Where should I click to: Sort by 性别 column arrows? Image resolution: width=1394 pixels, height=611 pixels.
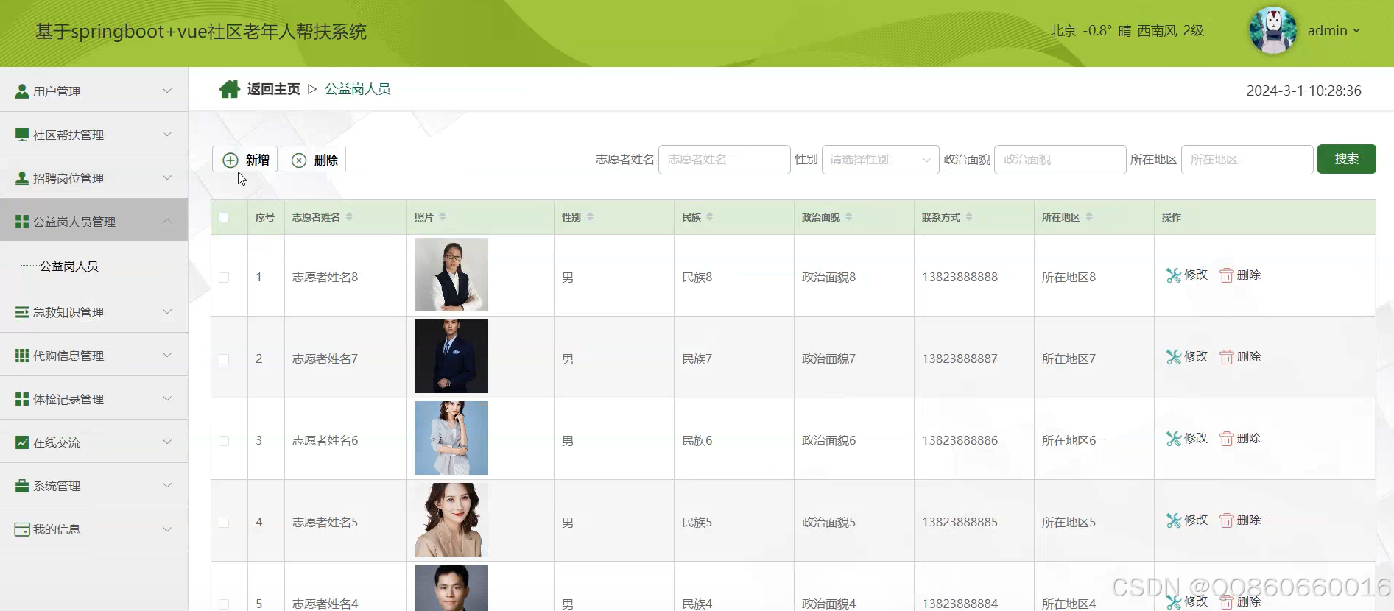tap(590, 217)
